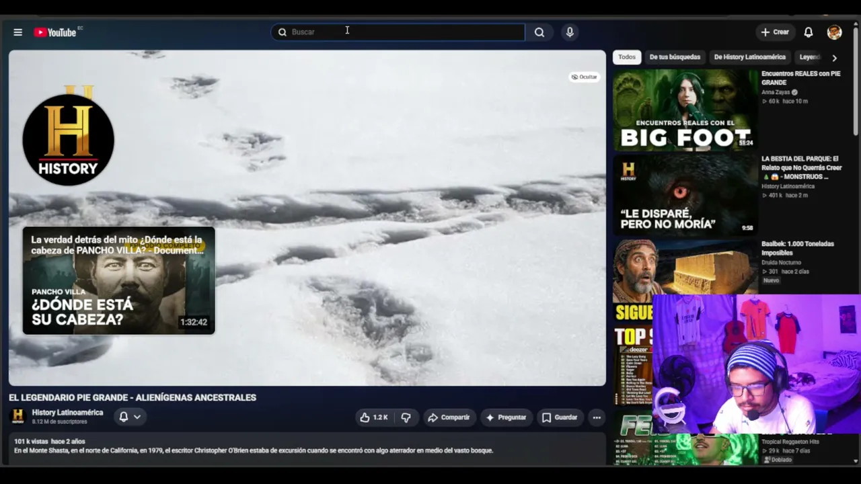Viewport: 861px width, 484px height.
Task: Open the account avatar menu
Action: [834, 32]
